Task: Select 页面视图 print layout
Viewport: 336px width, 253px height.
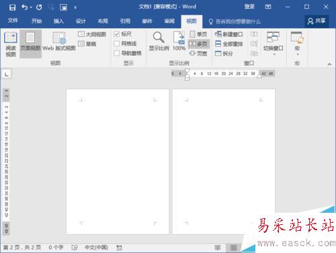Action: (x=30, y=44)
